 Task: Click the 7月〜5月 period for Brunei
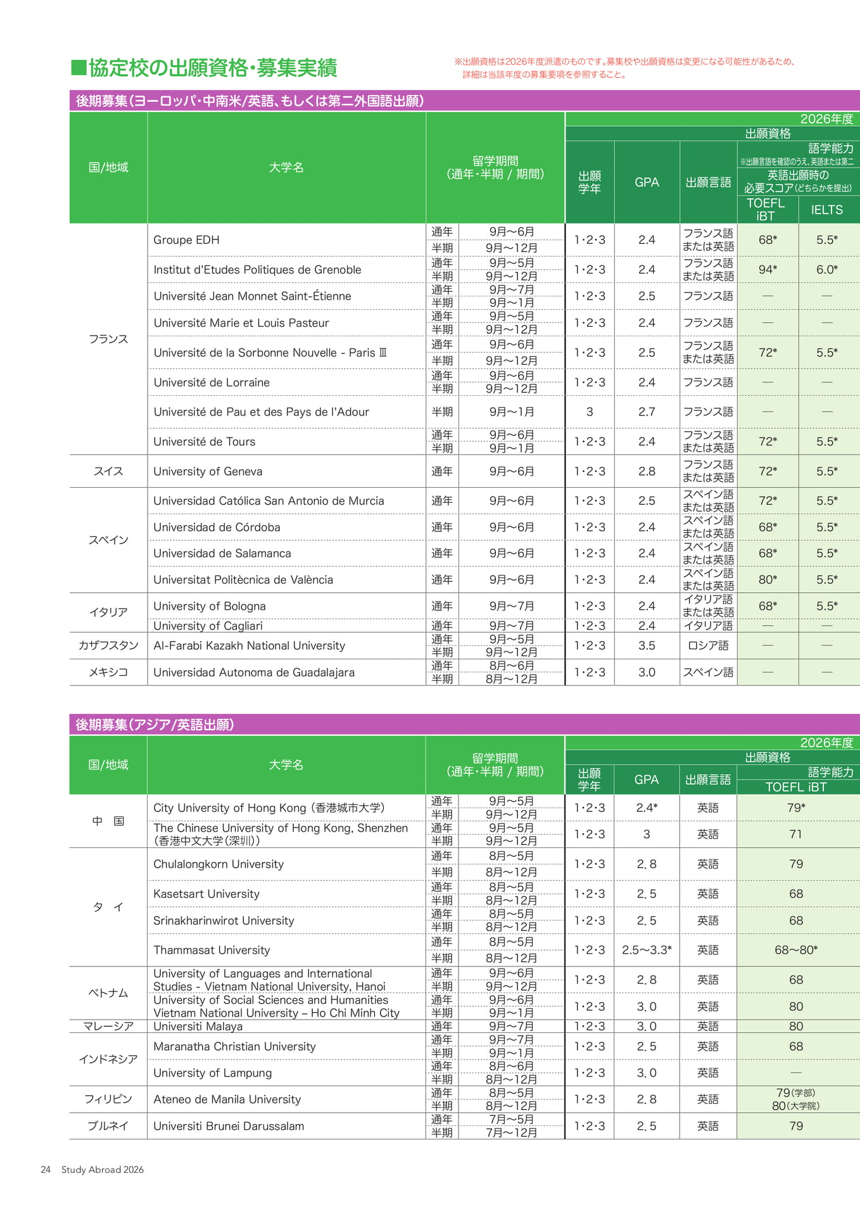point(511,1120)
